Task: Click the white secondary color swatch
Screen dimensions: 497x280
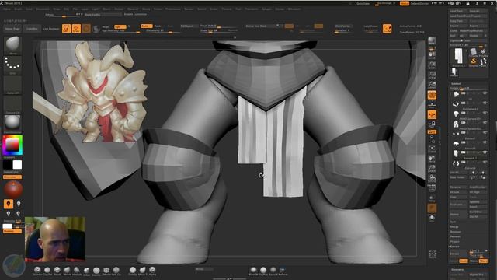Action: (x=17, y=164)
